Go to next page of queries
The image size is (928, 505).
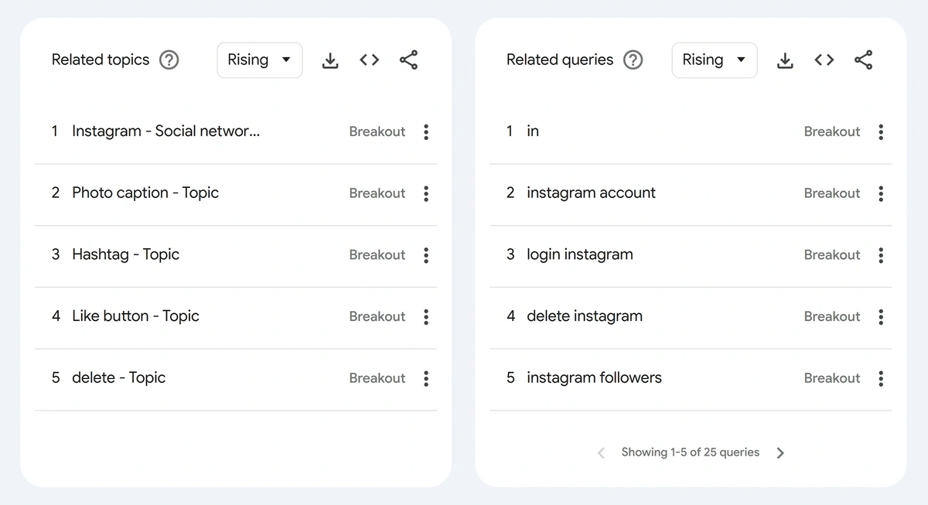pyautogui.click(x=780, y=453)
